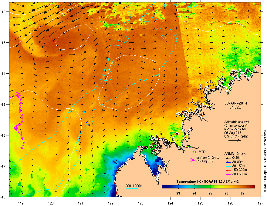Click the '09-Aug 04Z' caption line
This screenshot has height=206, width=267.
pyautogui.click(x=233, y=133)
